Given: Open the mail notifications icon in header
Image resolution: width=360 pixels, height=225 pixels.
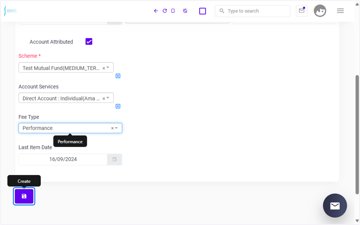Looking at the screenshot, I should pos(301,11).
